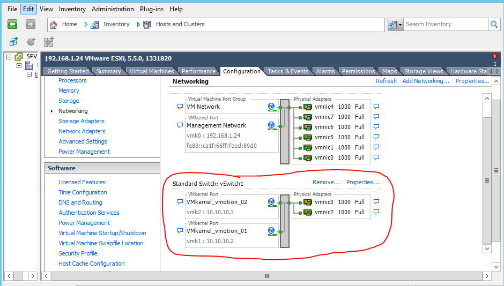Switch to the Summary tab
The height and width of the screenshot is (286, 504).
[x=109, y=71]
